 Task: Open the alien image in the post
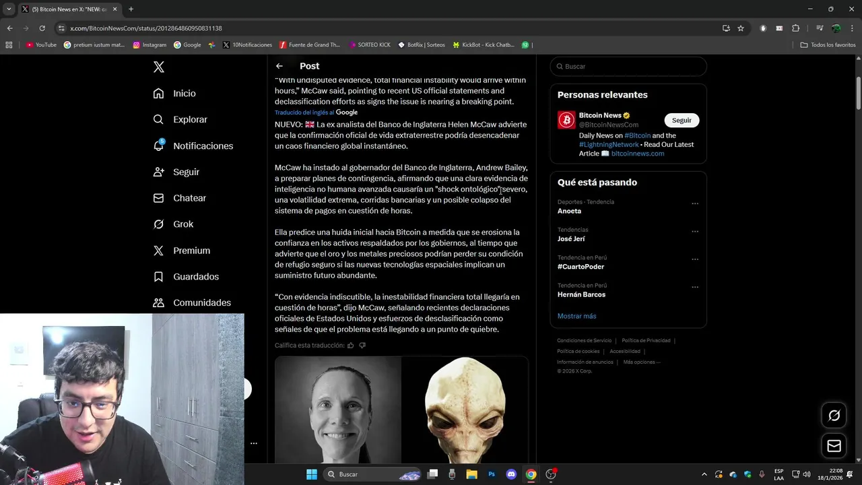pyautogui.click(x=465, y=410)
